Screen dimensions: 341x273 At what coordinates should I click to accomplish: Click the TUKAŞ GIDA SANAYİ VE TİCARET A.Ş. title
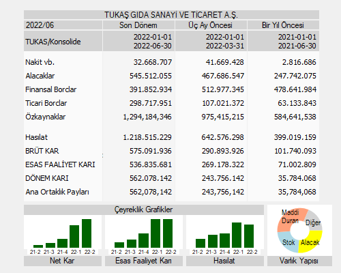click(x=171, y=15)
